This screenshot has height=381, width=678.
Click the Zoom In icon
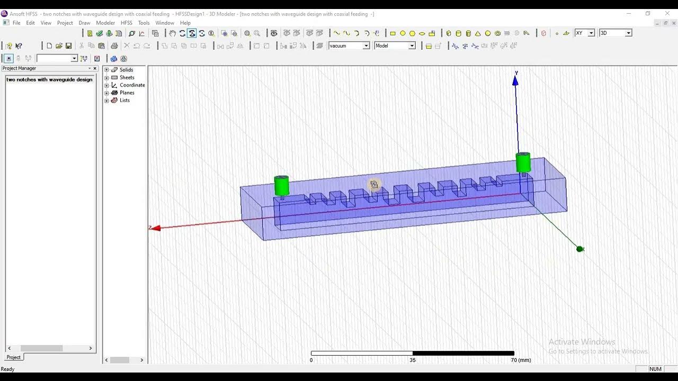coord(225,33)
